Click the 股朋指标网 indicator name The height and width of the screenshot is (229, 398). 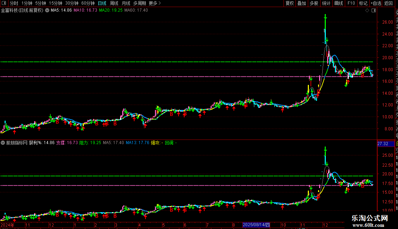17,143
